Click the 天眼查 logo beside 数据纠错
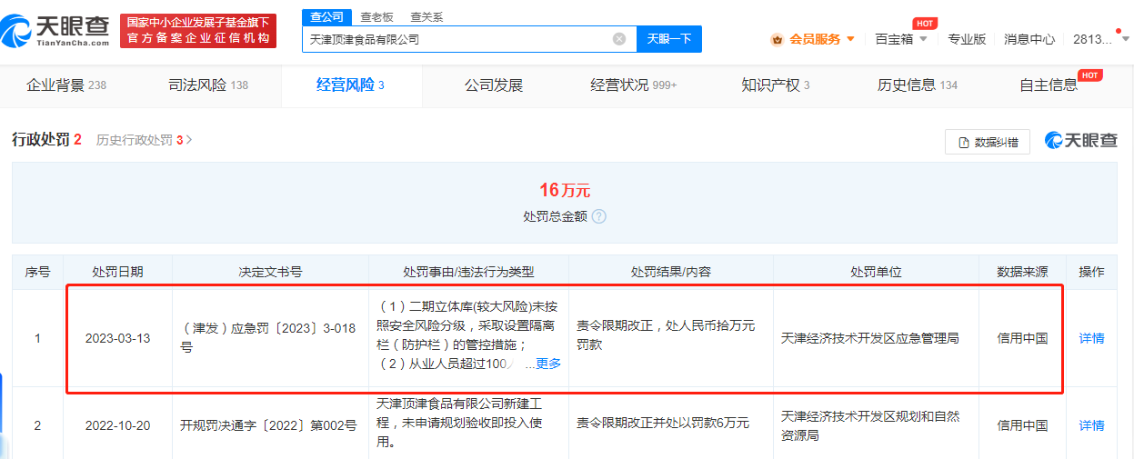This screenshot has width=1134, height=459. click(x=1081, y=140)
